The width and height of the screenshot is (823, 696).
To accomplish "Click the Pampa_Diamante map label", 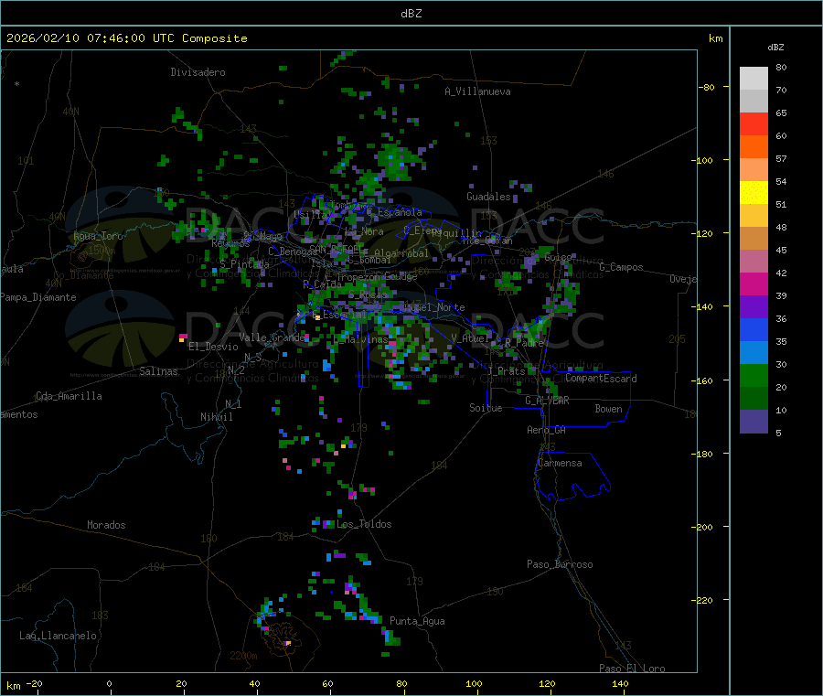I will coord(38,297).
